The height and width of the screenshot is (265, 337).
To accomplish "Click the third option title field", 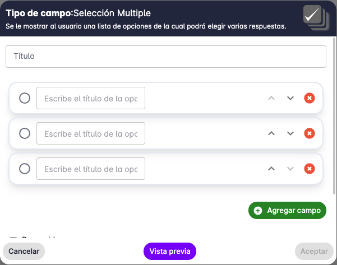I will (x=91, y=169).
